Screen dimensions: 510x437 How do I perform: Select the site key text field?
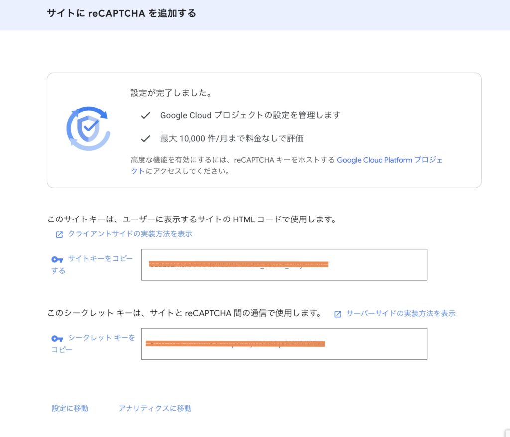coord(284,264)
